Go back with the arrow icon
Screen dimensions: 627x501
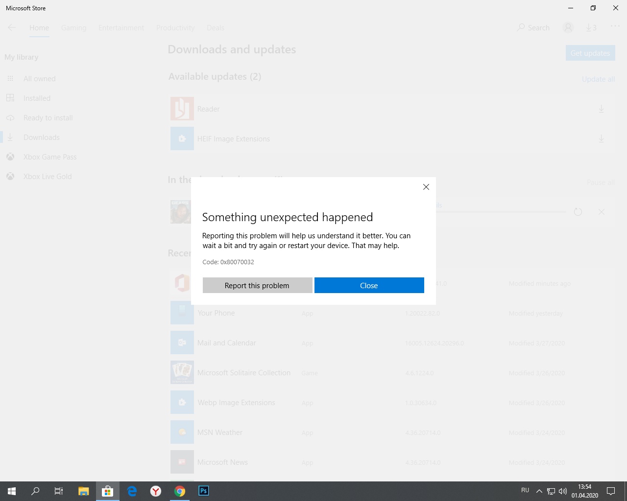point(12,27)
